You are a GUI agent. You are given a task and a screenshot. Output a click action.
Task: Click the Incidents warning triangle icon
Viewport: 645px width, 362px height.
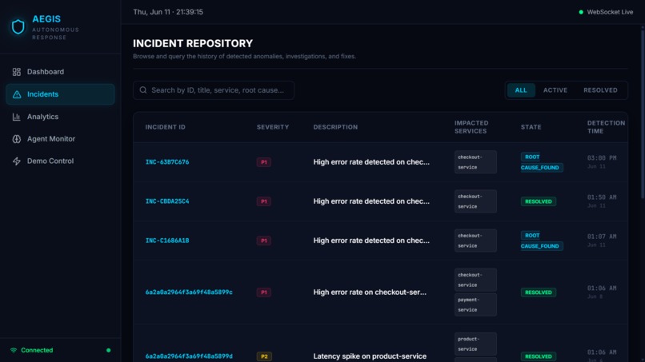point(17,94)
